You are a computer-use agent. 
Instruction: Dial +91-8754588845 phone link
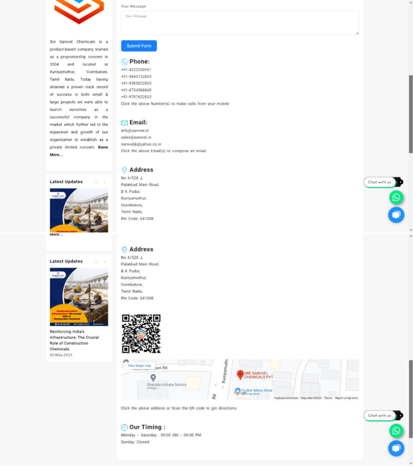[136, 90]
